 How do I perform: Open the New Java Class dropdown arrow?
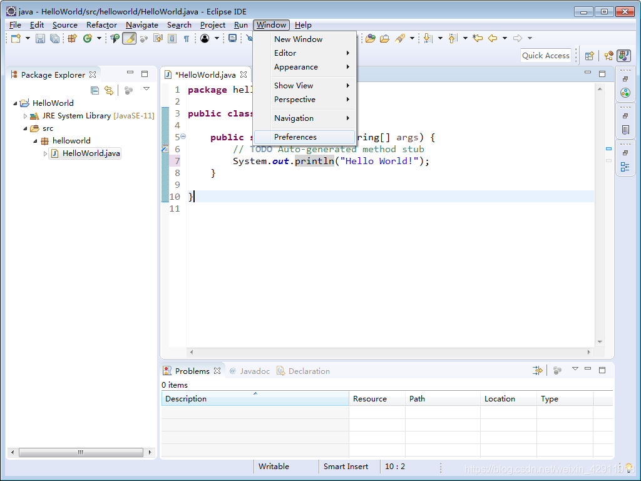99,38
